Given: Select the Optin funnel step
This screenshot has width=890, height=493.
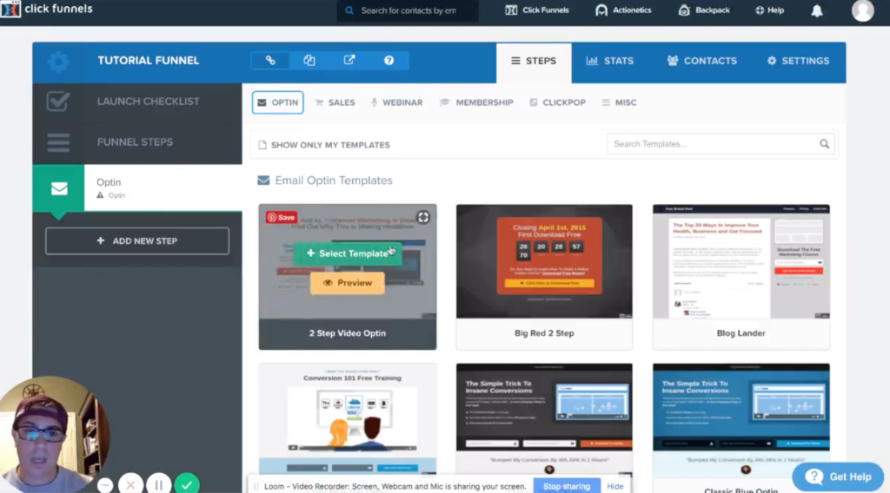Looking at the screenshot, I should [137, 188].
